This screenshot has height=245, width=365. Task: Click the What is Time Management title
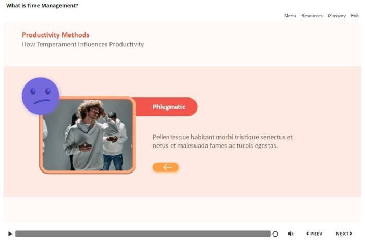42,6
